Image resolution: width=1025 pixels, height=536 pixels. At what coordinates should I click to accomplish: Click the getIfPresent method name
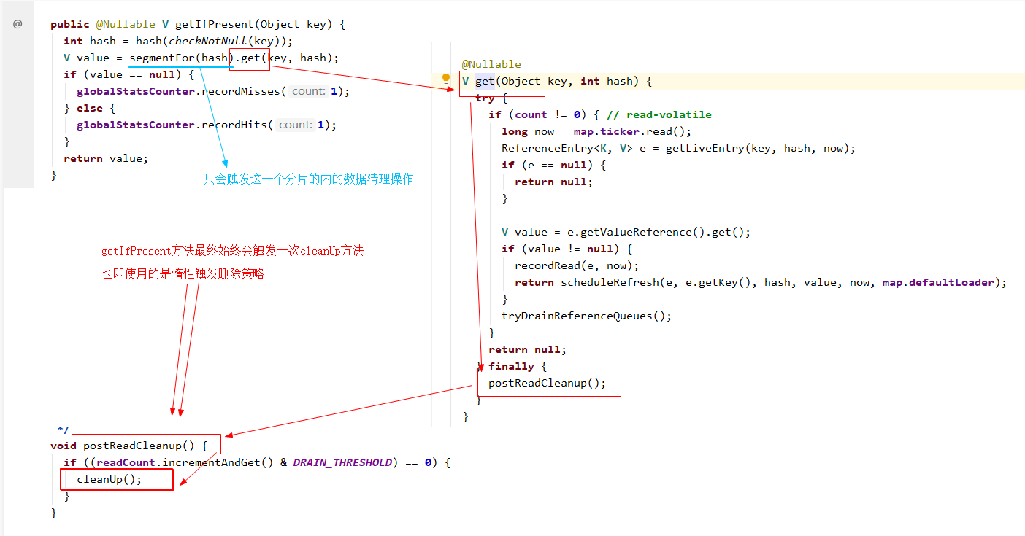pos(212,24)
